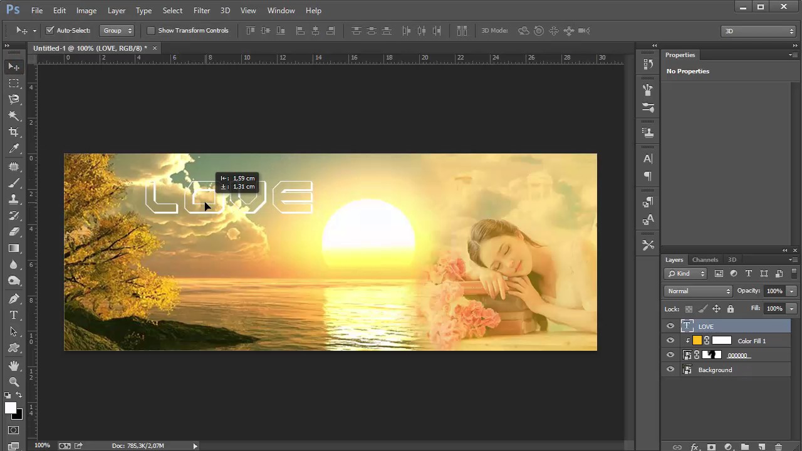This screenshot has height=451, width=802.
Task: Hide the LOVE text layer
Action: click(x=670, y=326)
